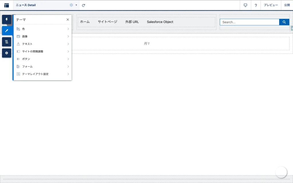Click the blue search magnifier button
Screen dimensions: 293x183
[x=284, y=22]
